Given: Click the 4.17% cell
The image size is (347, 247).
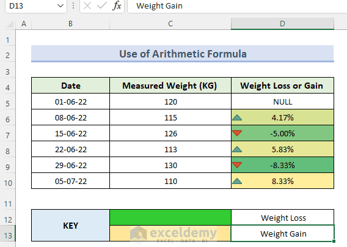Looking at the screenshot, I should (282, 117).
